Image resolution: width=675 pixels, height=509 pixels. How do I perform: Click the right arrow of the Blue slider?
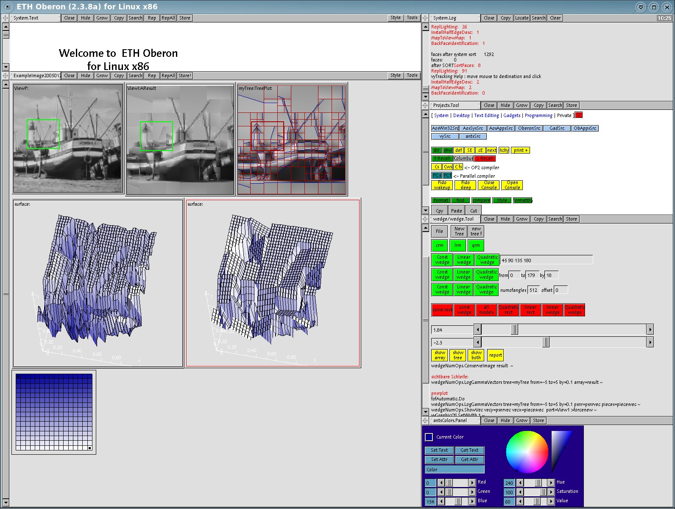(x=472, y=501)
